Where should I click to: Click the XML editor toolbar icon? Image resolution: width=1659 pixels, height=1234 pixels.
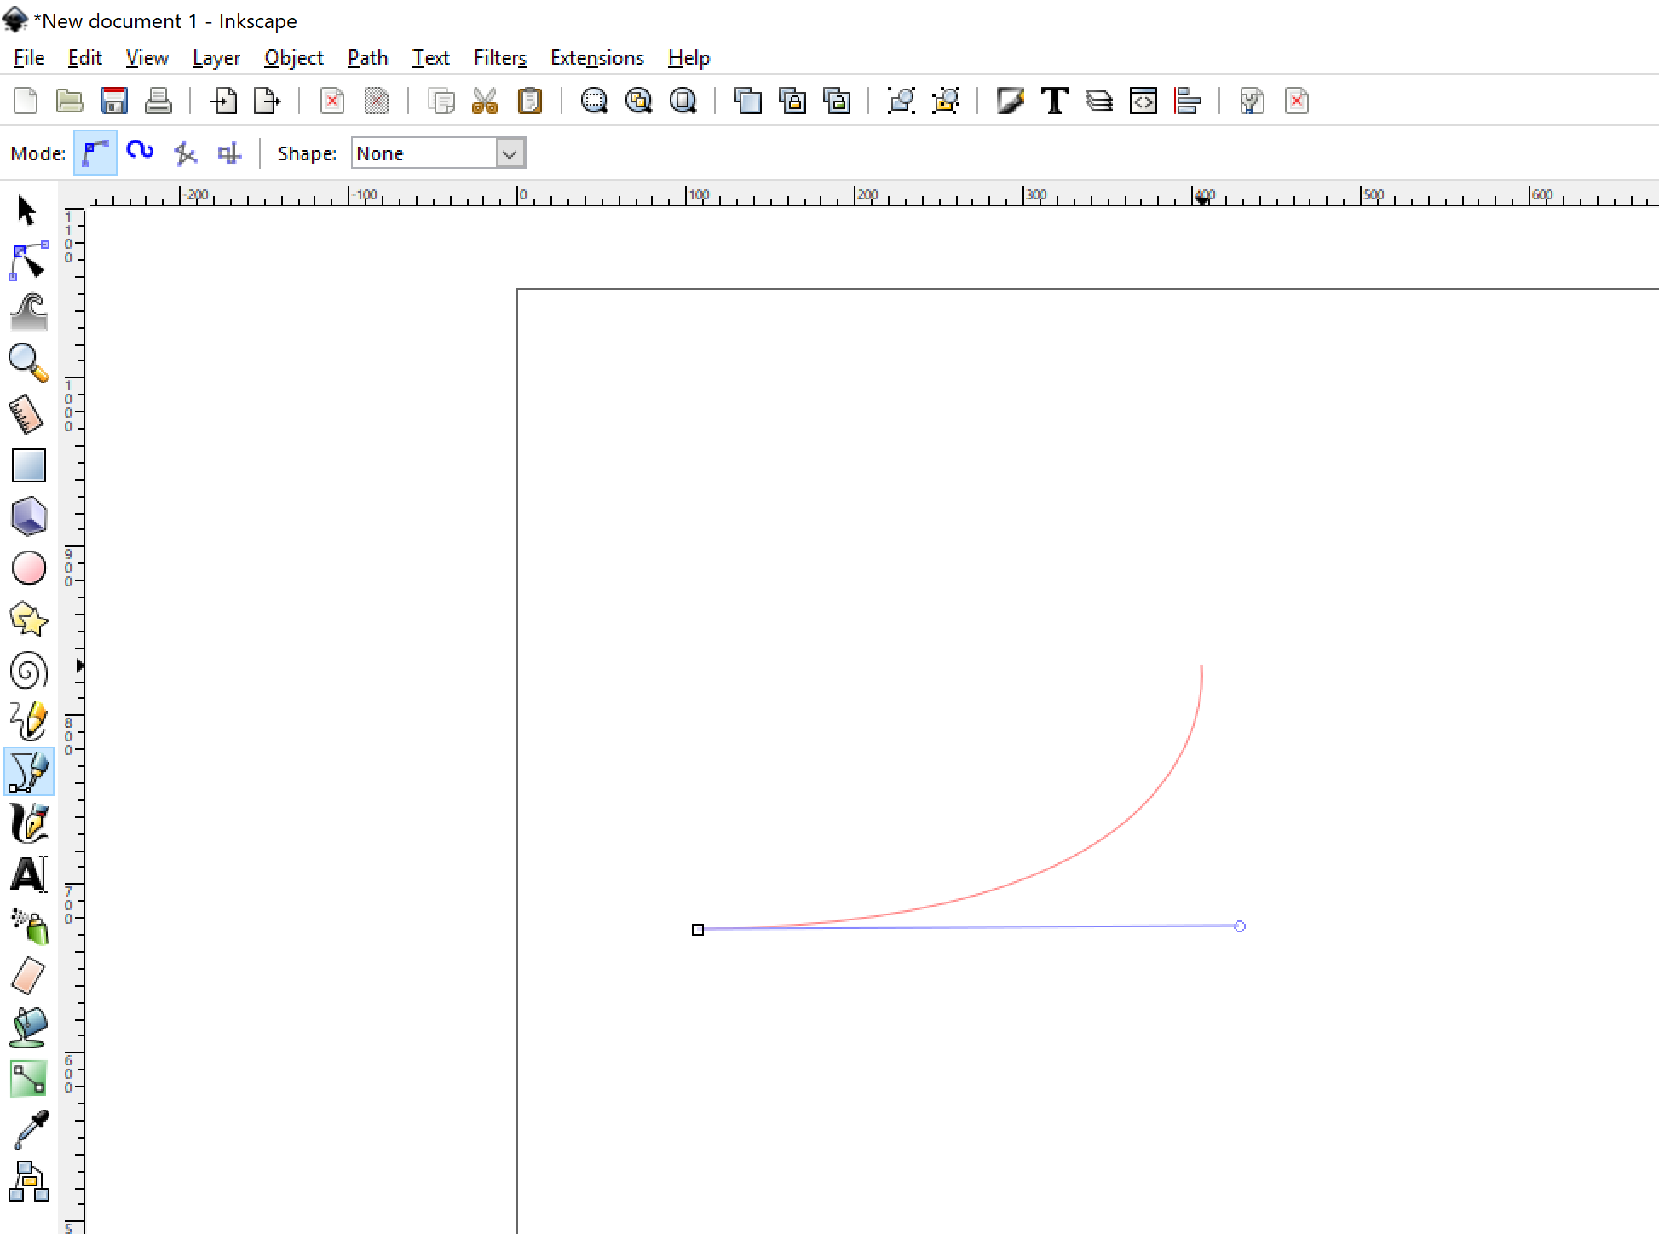pyautogui.click(x=1143, y=101)
